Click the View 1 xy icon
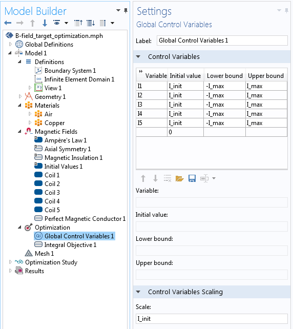Viewport: 293px width, 329px height. (38, 88)
